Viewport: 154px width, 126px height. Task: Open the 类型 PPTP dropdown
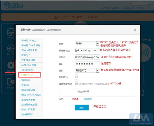(87, 43)
